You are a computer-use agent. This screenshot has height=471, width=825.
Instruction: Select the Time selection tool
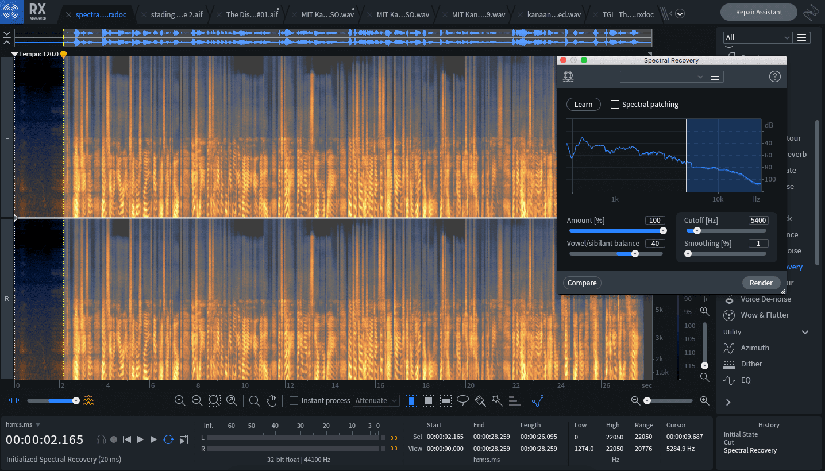411,401
